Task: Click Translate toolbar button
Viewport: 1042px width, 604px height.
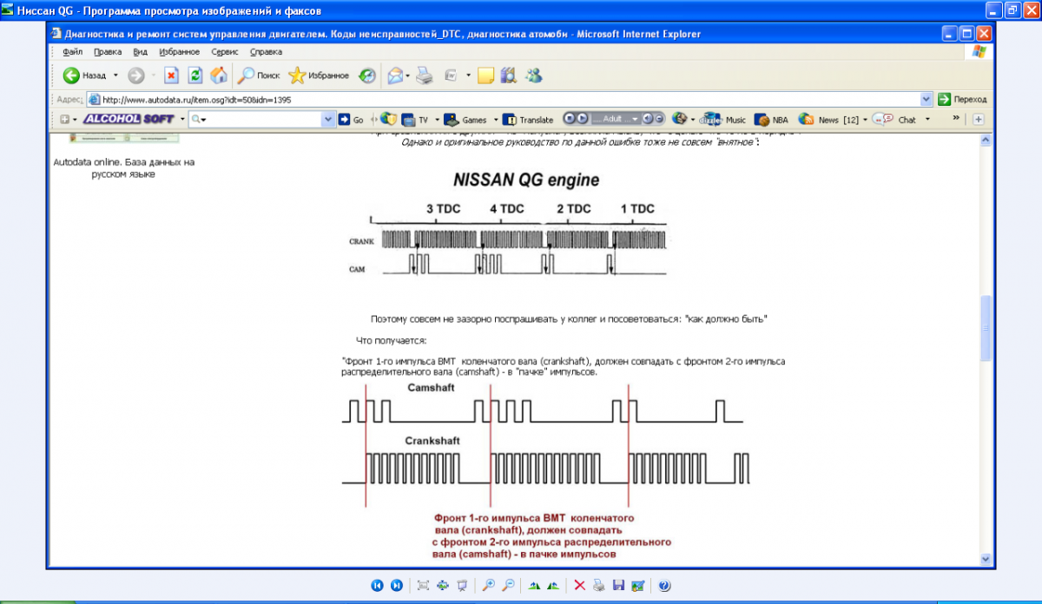Action: [x=530, y=119]
